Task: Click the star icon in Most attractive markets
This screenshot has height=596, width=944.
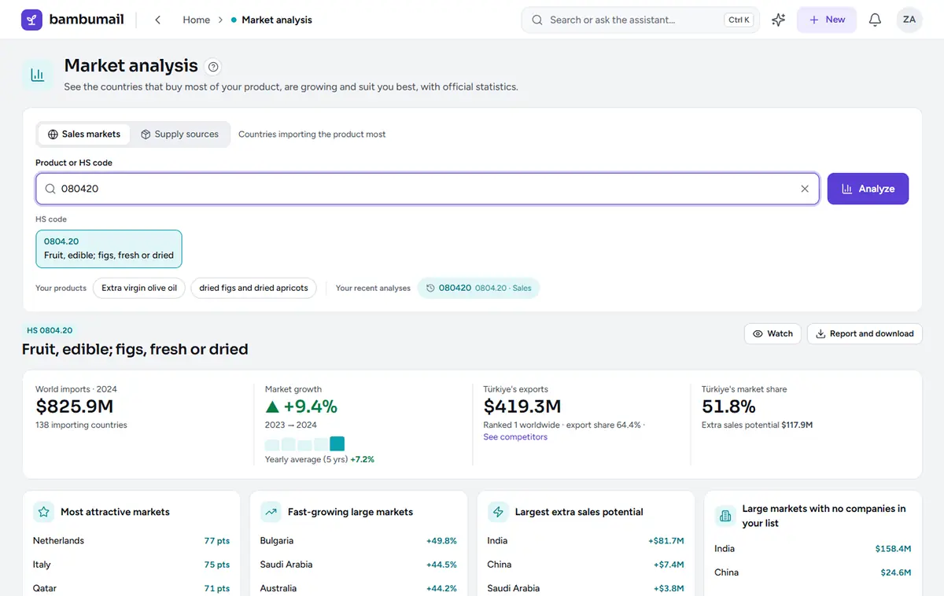Action: click(43, 512)
